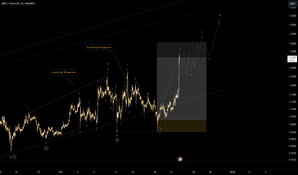Click the 1.1300 price axis label
Screen dimensions: 298x175
coord(293,102)
